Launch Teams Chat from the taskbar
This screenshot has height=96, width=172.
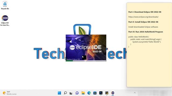click(x=77, y=93)
